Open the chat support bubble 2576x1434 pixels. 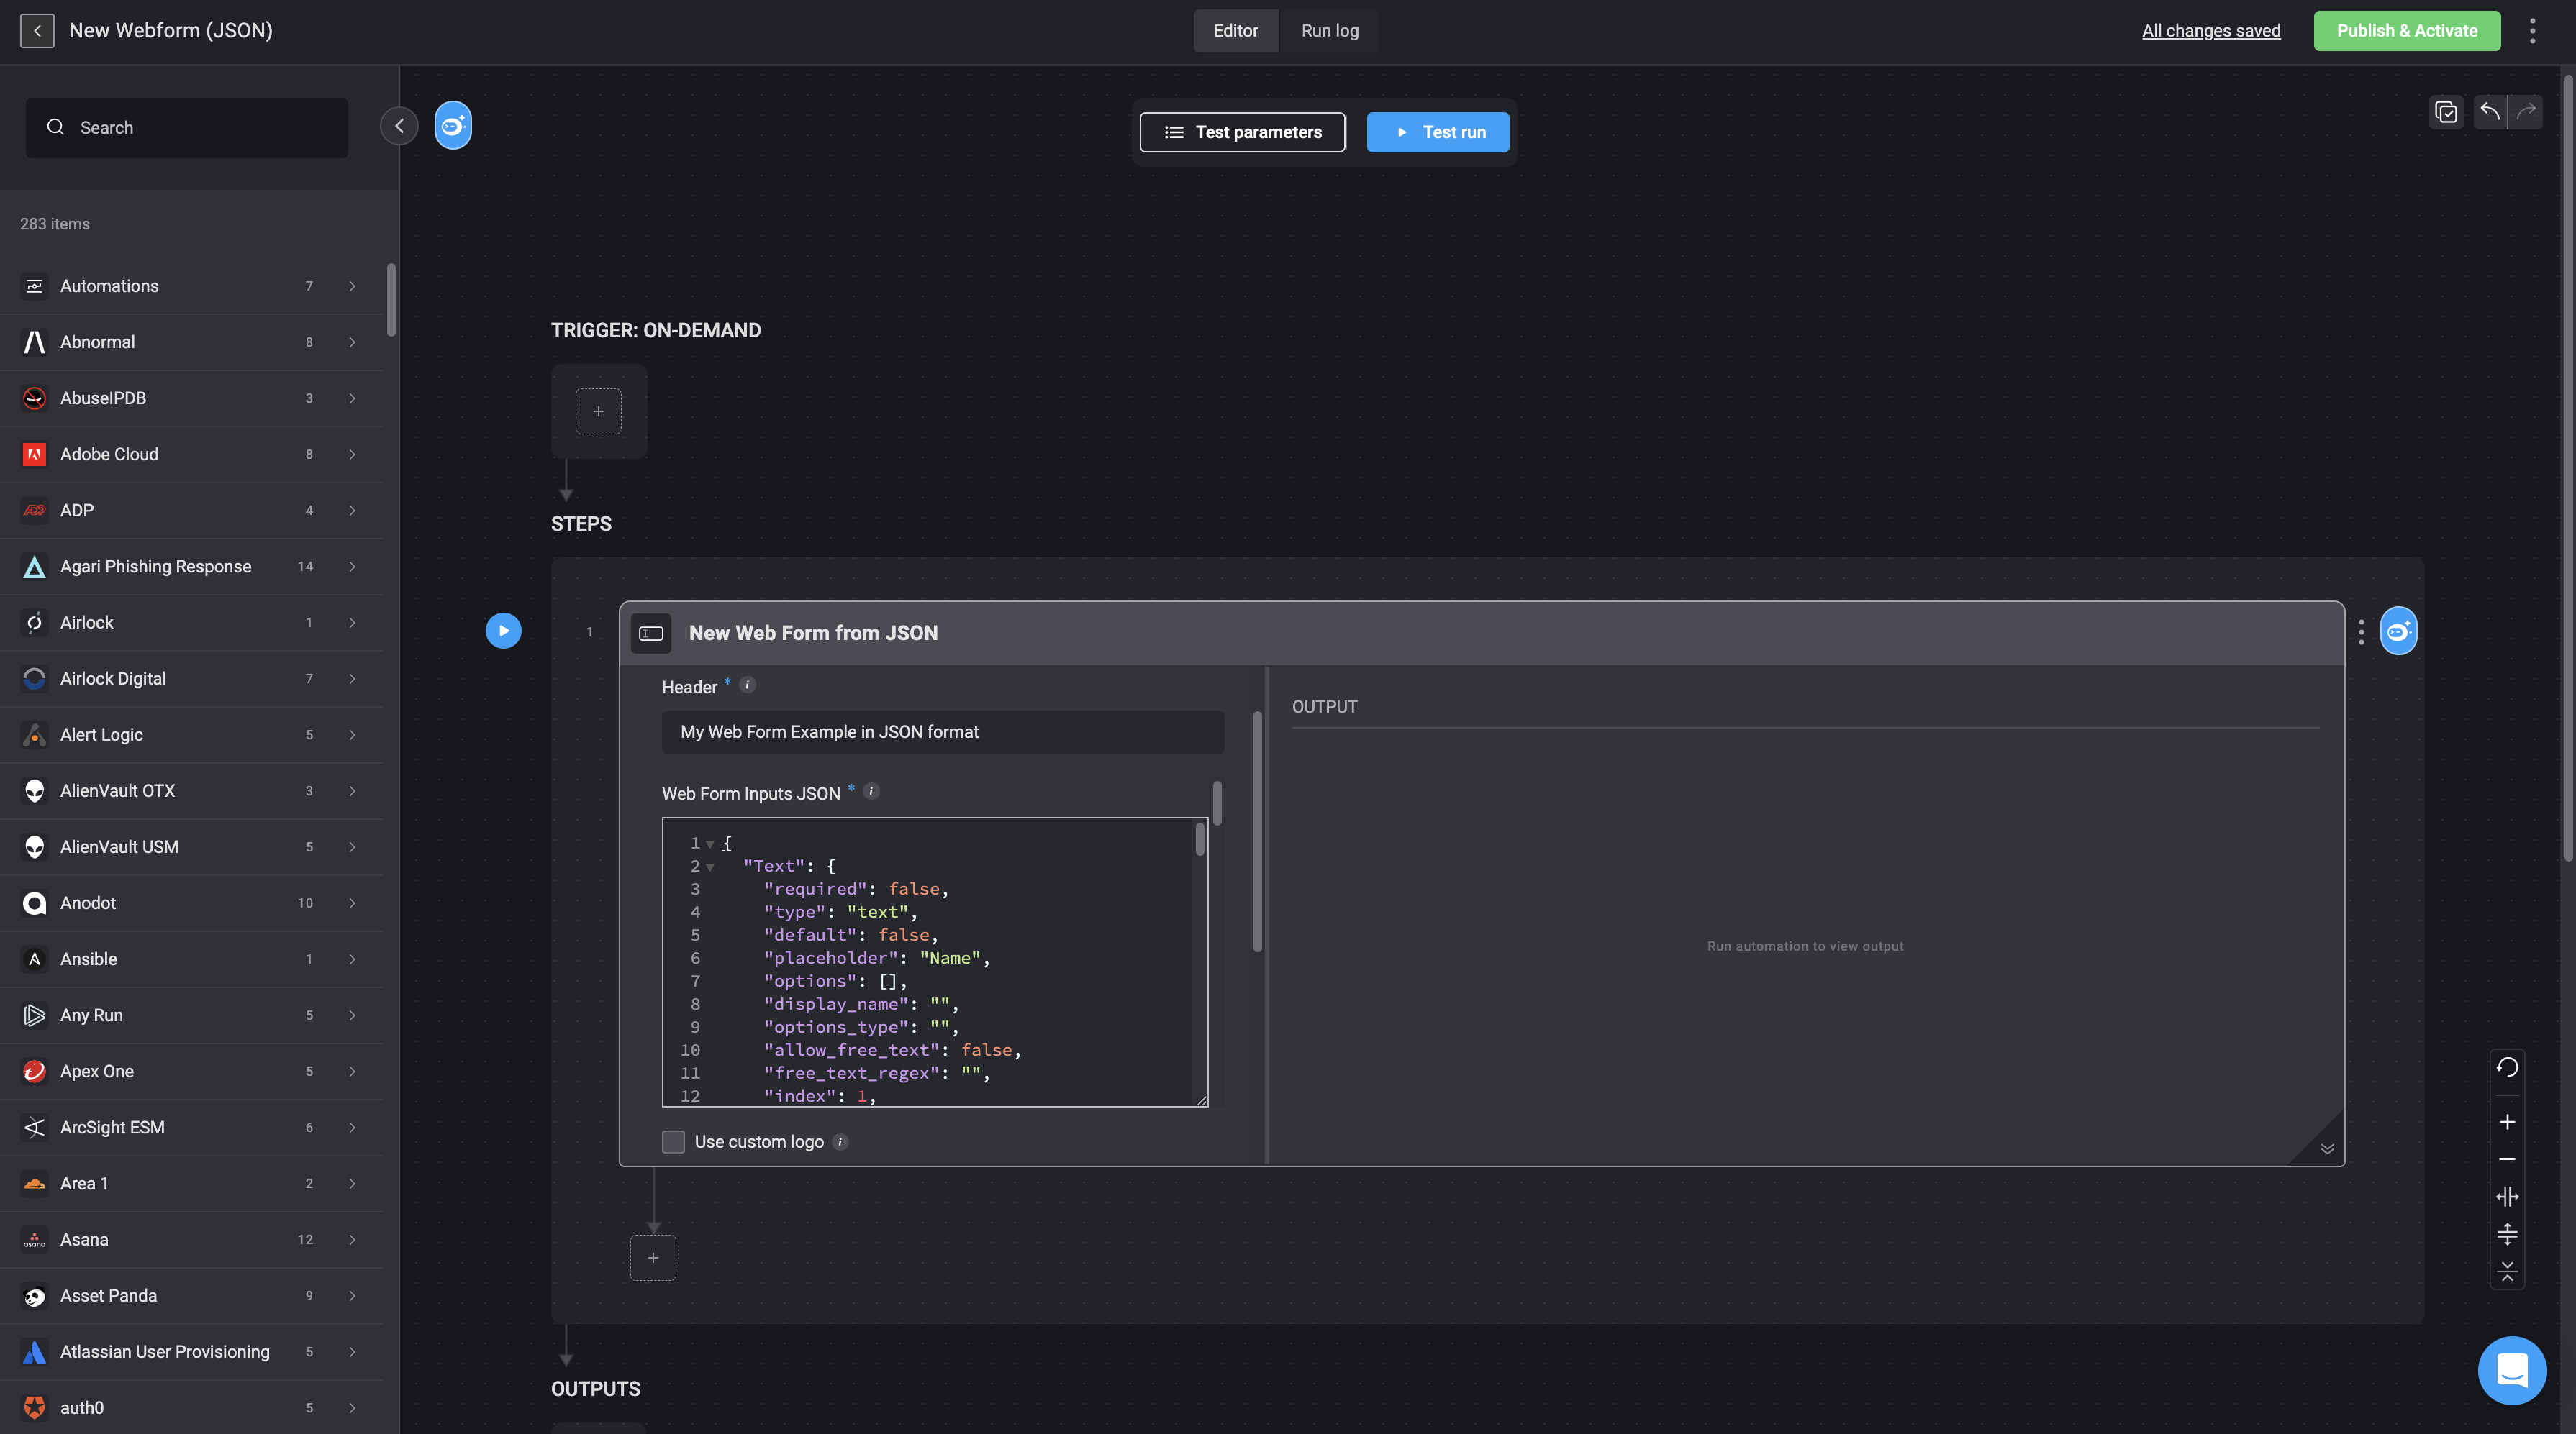point(2512,1370)
